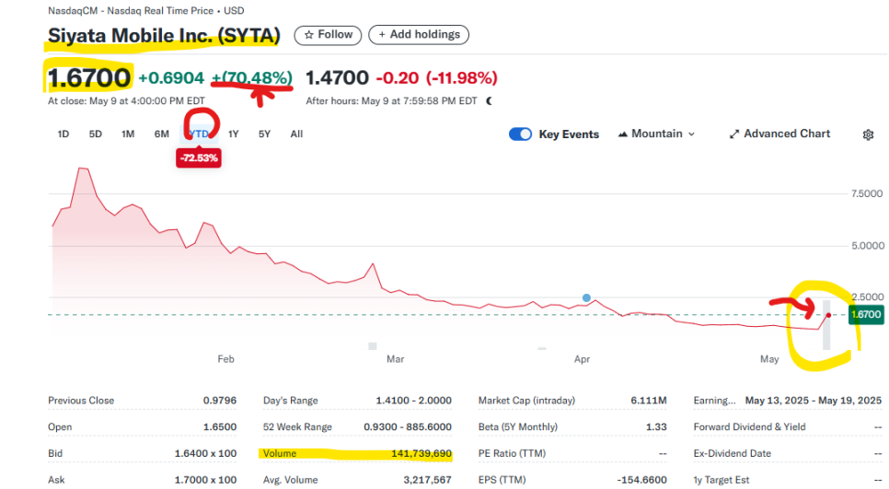Click the +(70.48%) daily change

pyautogui.click(x=252, y=77)
